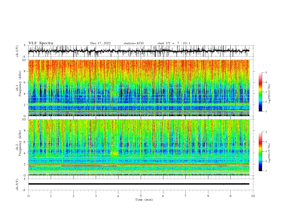Image resolution: width=285 pixels, height=220 pixels.
Task: Click the "-5" tick on ch.3(V) axis
Action: (x=24, y=190)
